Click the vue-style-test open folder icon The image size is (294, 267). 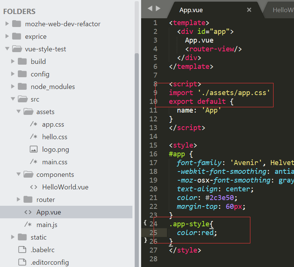click(x=17, y=49)
